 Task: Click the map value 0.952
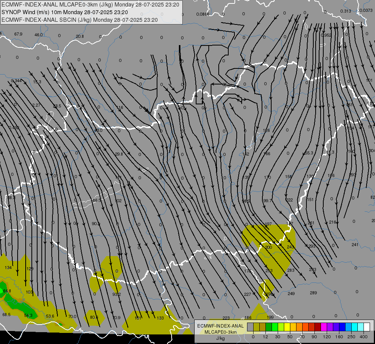[x=326, y=35]
